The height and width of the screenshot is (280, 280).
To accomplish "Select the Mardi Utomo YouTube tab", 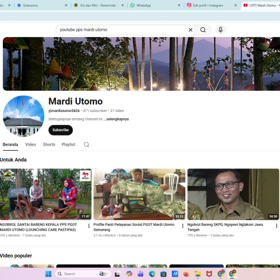I will 262,6.
